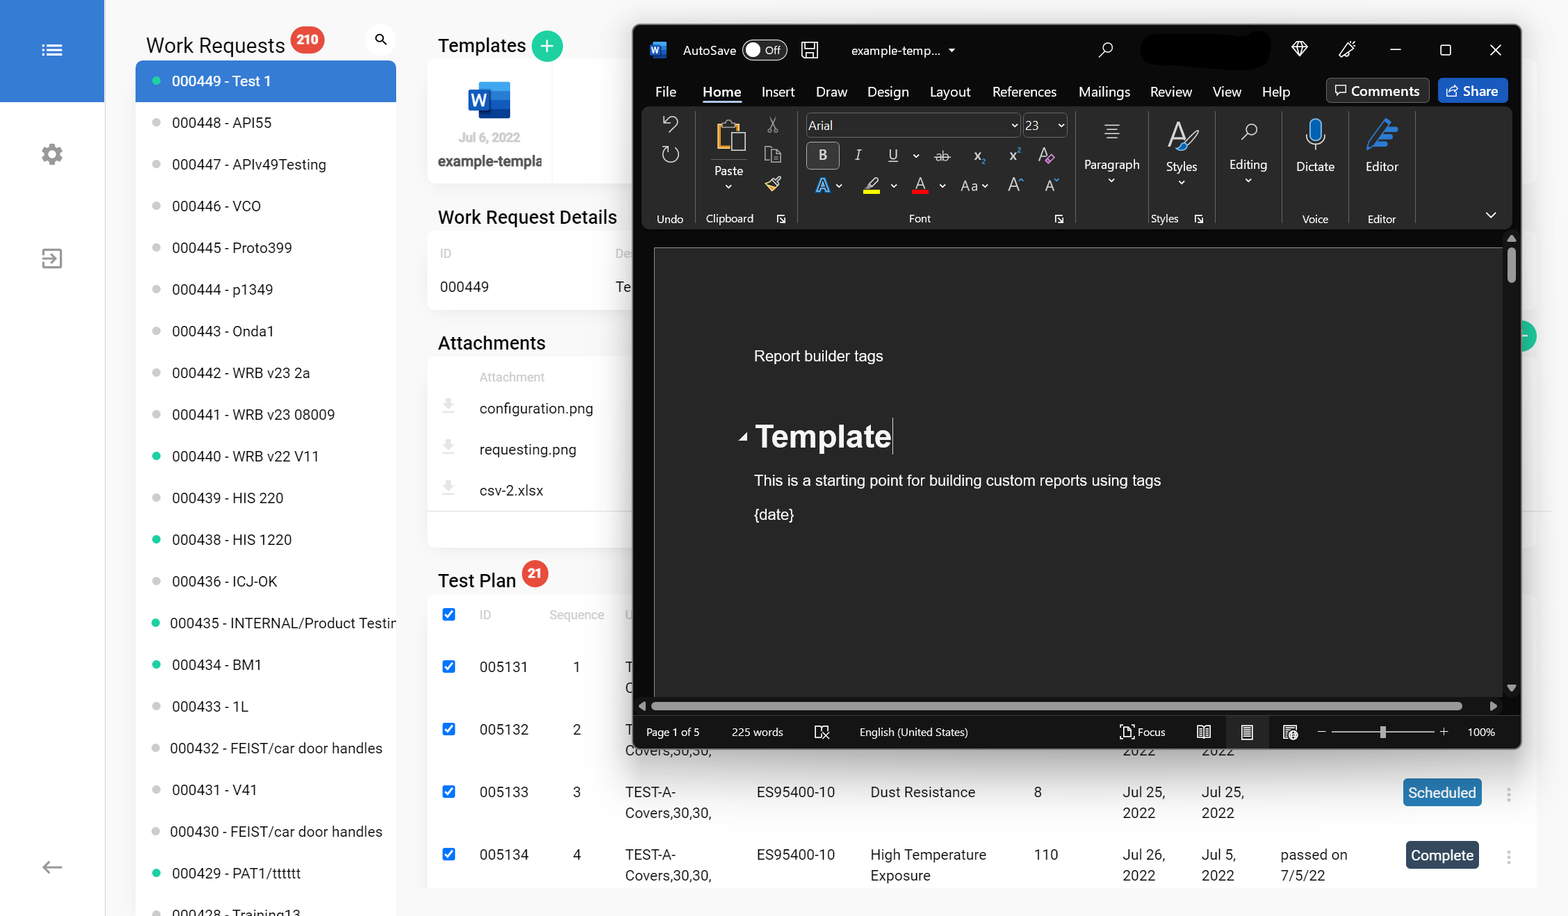This screenshot has height=916, width=1568.
Task: Uncheck the test 005133 checkbox
Action: click(x=449, y=792)
